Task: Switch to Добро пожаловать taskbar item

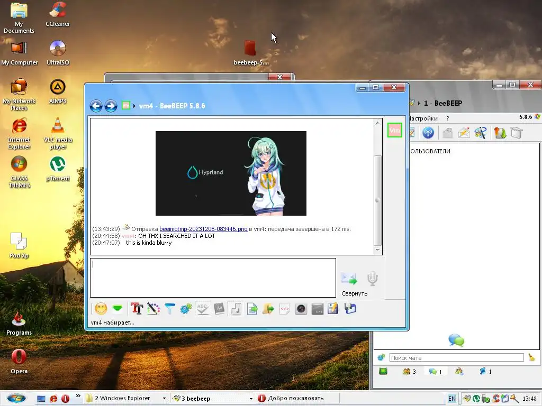Action: [297, 399]
